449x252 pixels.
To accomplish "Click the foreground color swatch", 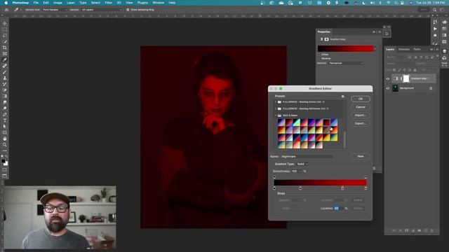I will (3, 161).
